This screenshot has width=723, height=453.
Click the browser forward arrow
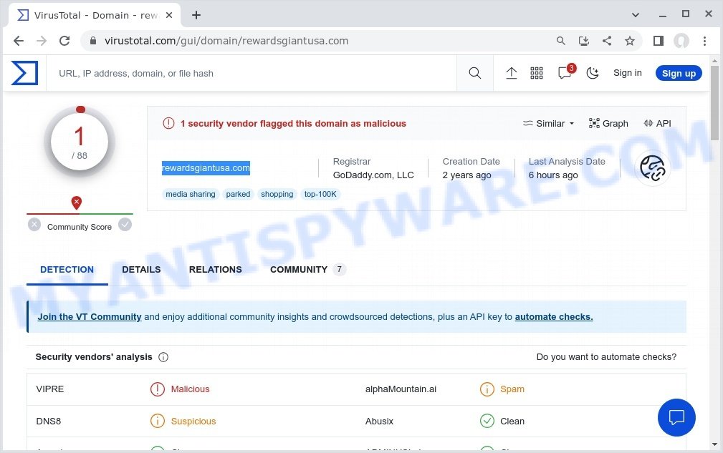(42, 41)
